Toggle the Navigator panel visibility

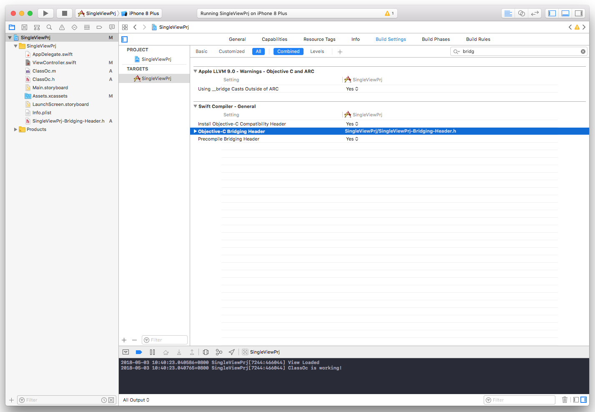point(552,13)
